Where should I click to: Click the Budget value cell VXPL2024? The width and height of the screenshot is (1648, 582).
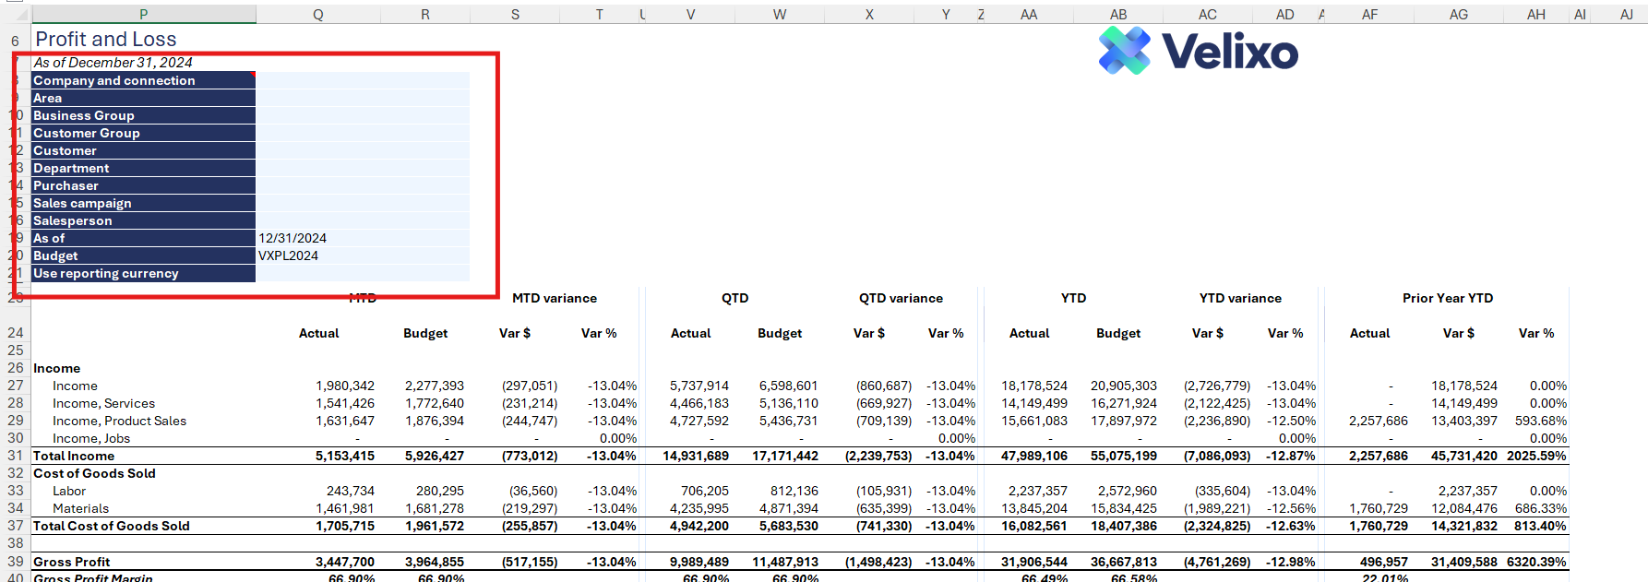click(362, 255)
